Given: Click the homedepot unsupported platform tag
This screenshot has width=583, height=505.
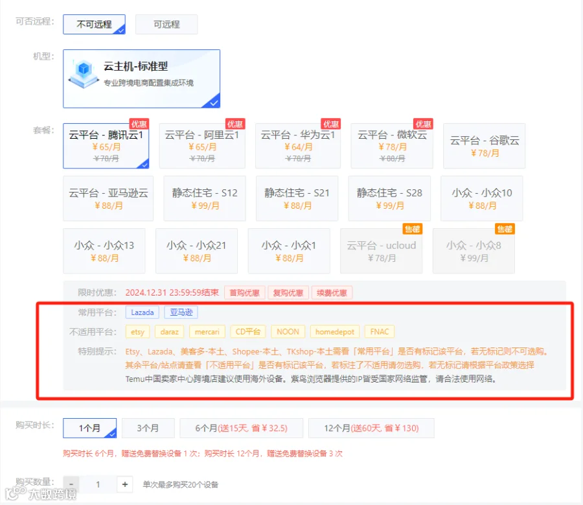Looking at the screenshot, I should point(335,331).
